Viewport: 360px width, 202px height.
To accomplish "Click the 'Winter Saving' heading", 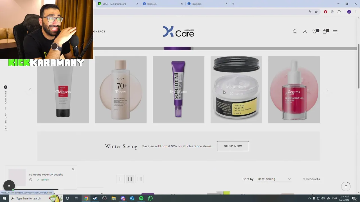I will [x=121, y=146].
